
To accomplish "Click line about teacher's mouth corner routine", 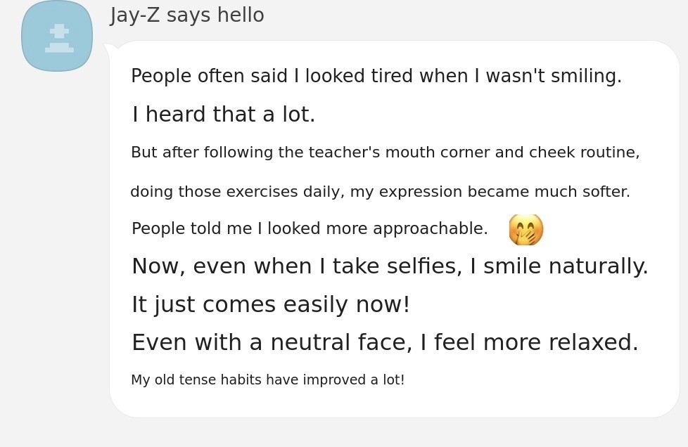I will coord(385,153).
